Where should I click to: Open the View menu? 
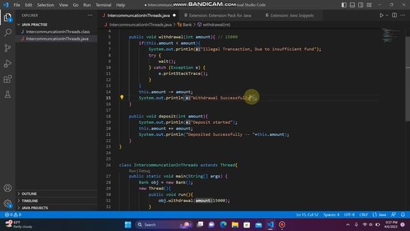[x=63, y=5]
